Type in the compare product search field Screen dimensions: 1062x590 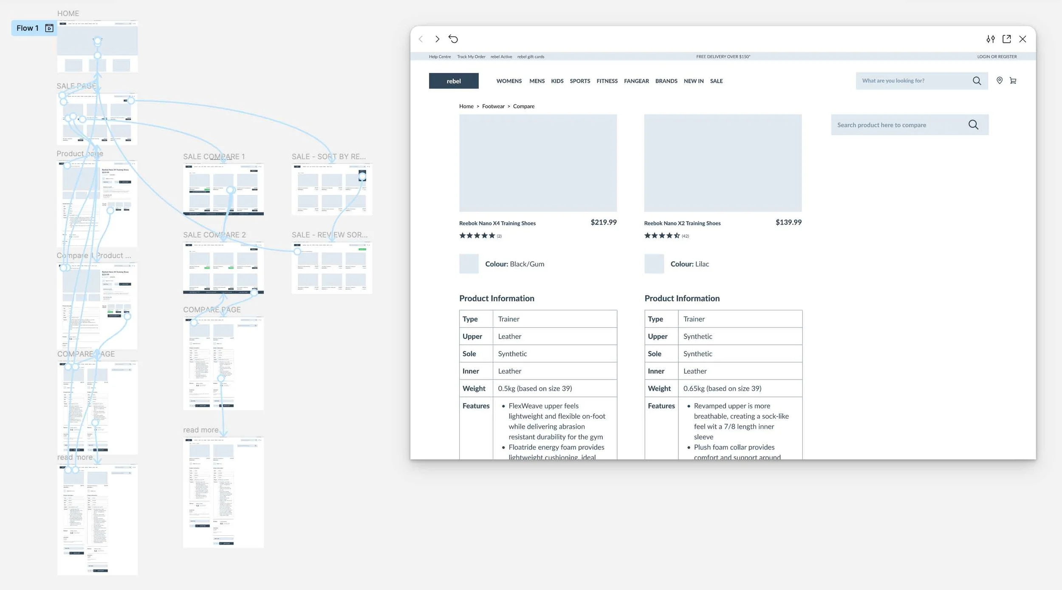point(892,124)
